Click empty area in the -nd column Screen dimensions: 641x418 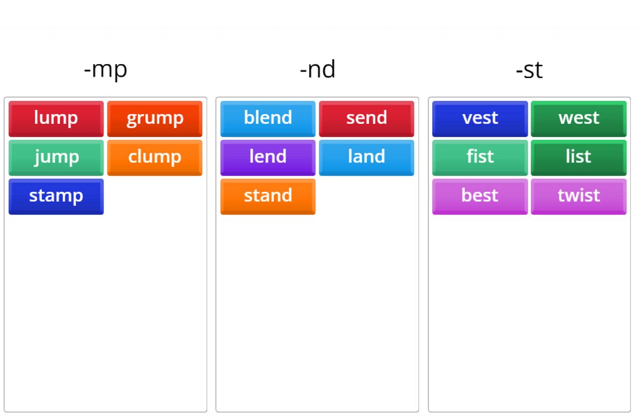[x=317, y=310]
